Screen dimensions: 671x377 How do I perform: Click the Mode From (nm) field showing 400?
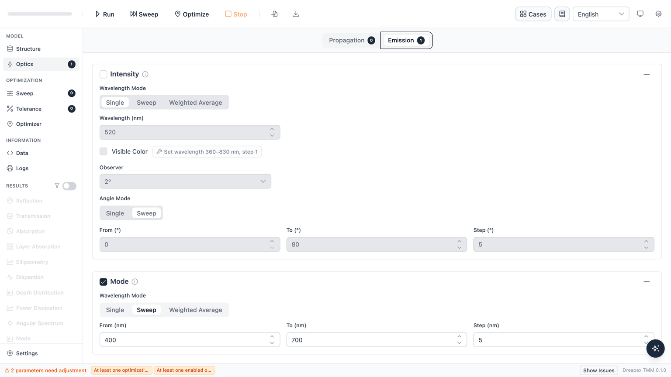[x=190, y=340]
